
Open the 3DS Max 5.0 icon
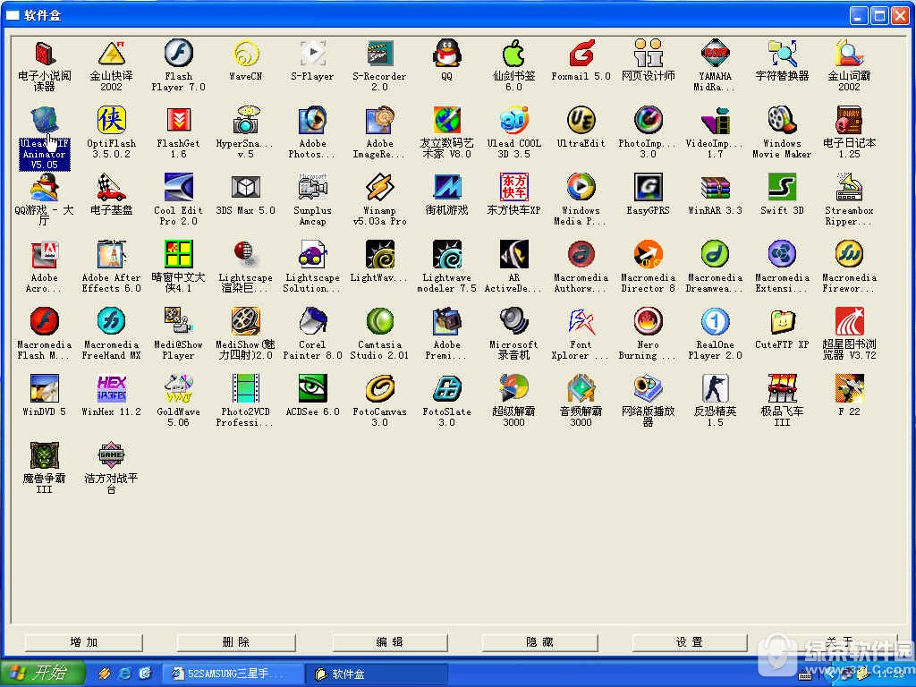click(x=245, y=188)
